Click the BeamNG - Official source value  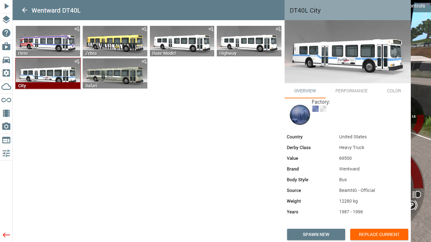(357, 190)
